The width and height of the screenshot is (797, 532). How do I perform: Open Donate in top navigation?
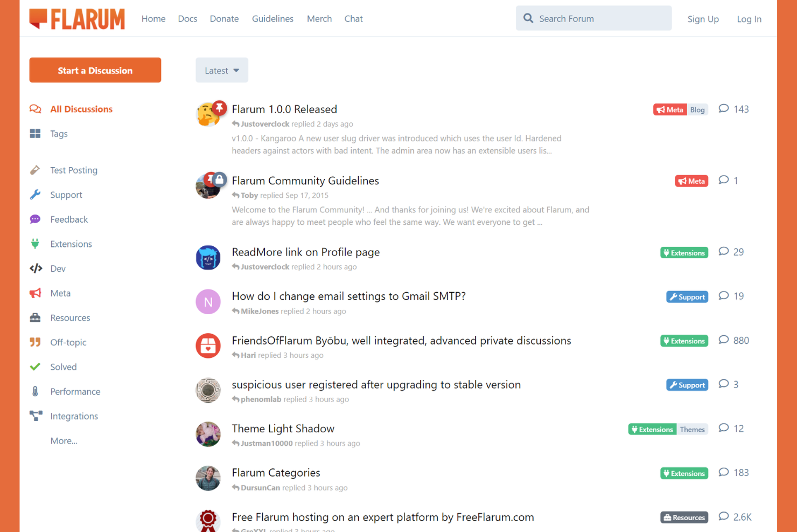pos(224,18)
